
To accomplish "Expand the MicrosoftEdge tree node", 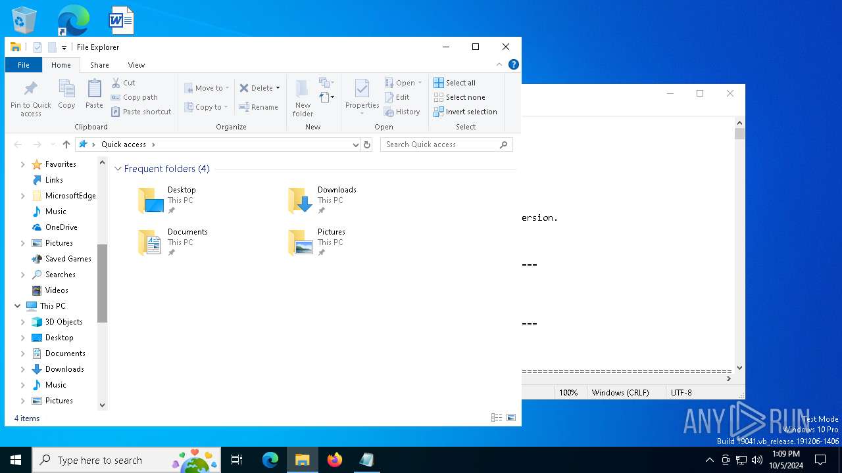I will point(23,196).
